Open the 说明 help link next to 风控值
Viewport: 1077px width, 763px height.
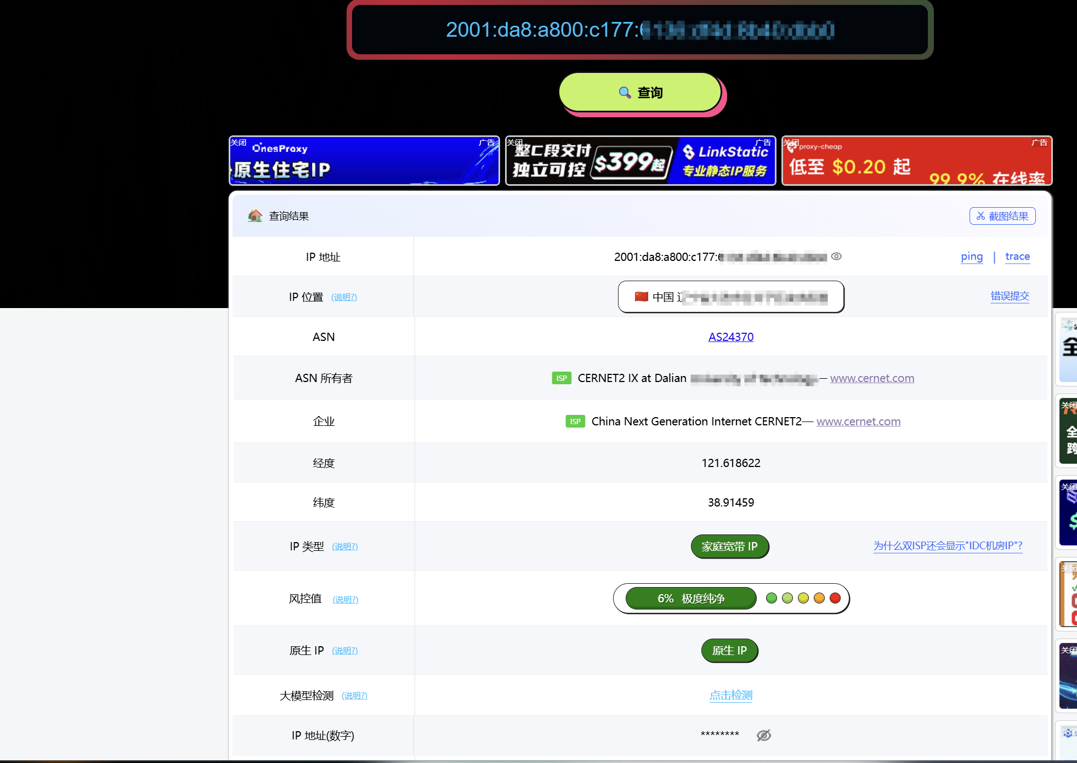[345, 600]
